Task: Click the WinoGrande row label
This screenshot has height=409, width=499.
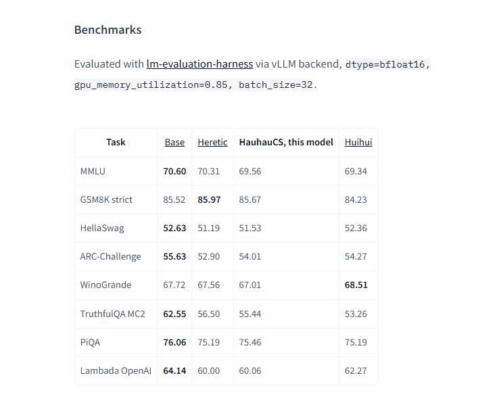Action: tap(105, 285)
